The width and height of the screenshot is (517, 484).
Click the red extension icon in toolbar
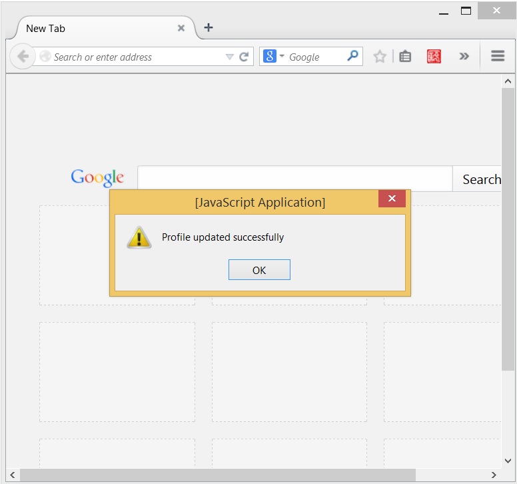coord(434,57)
